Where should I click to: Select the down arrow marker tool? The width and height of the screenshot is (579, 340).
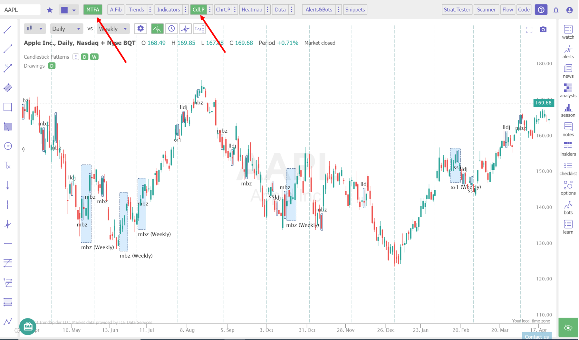(x=8, y=185)
